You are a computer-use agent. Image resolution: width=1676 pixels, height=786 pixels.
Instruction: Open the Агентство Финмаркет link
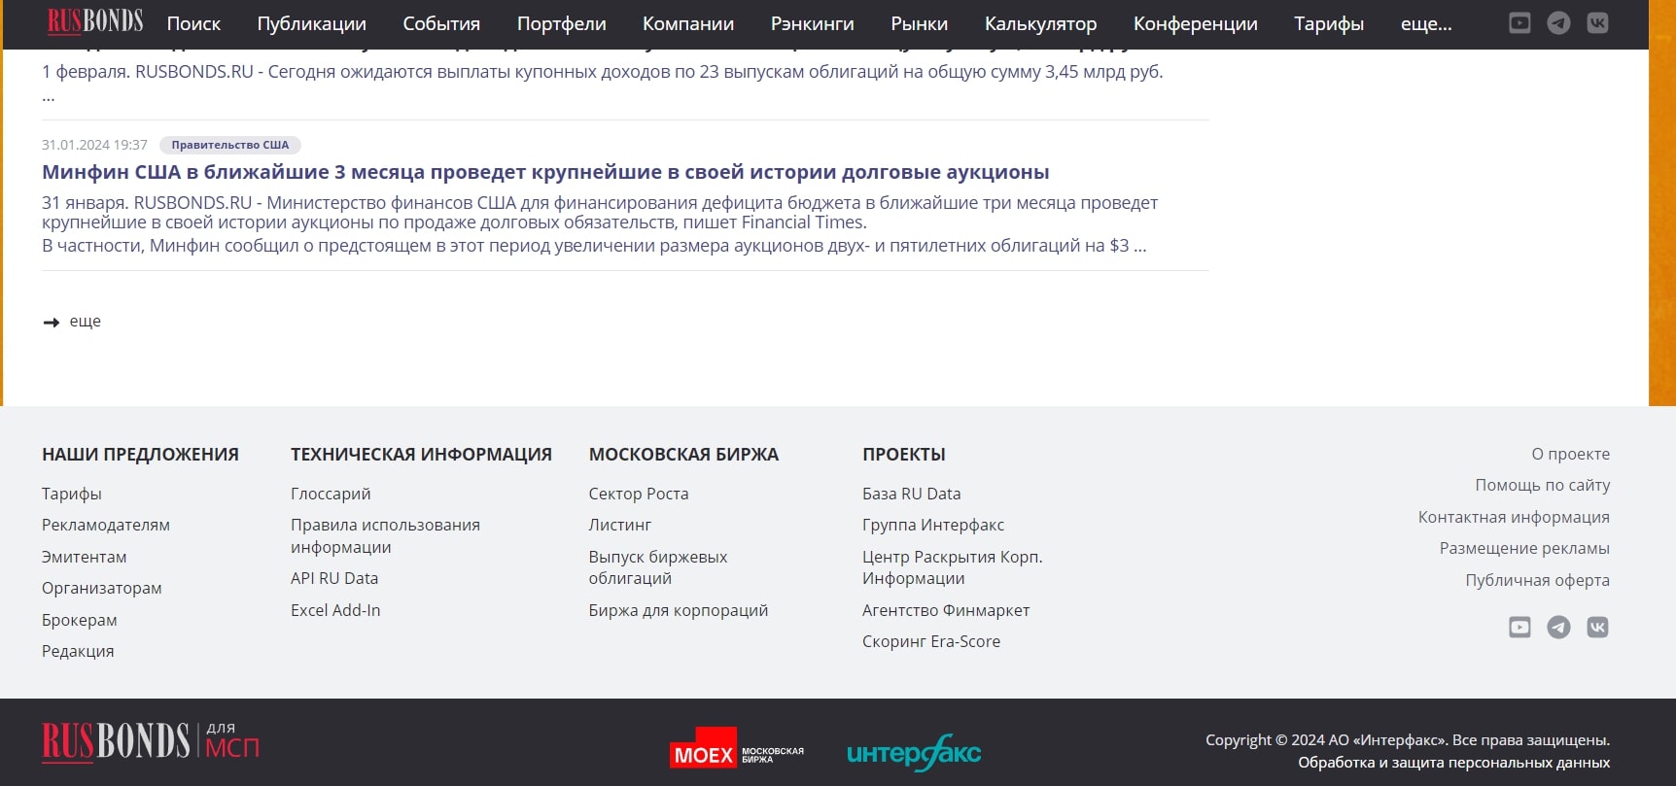click(946, 610)
